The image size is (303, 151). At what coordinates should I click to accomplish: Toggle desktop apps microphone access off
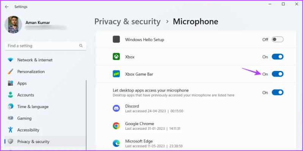pyautogui.click(x=278, y=92)
